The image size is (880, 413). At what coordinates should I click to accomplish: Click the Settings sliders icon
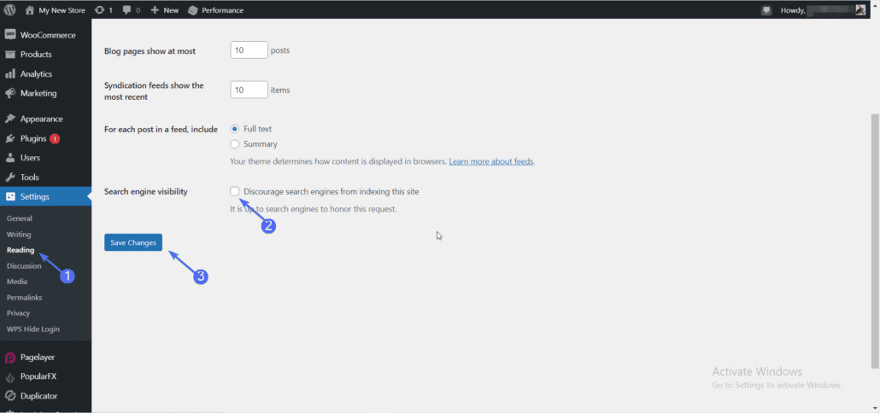10,197
